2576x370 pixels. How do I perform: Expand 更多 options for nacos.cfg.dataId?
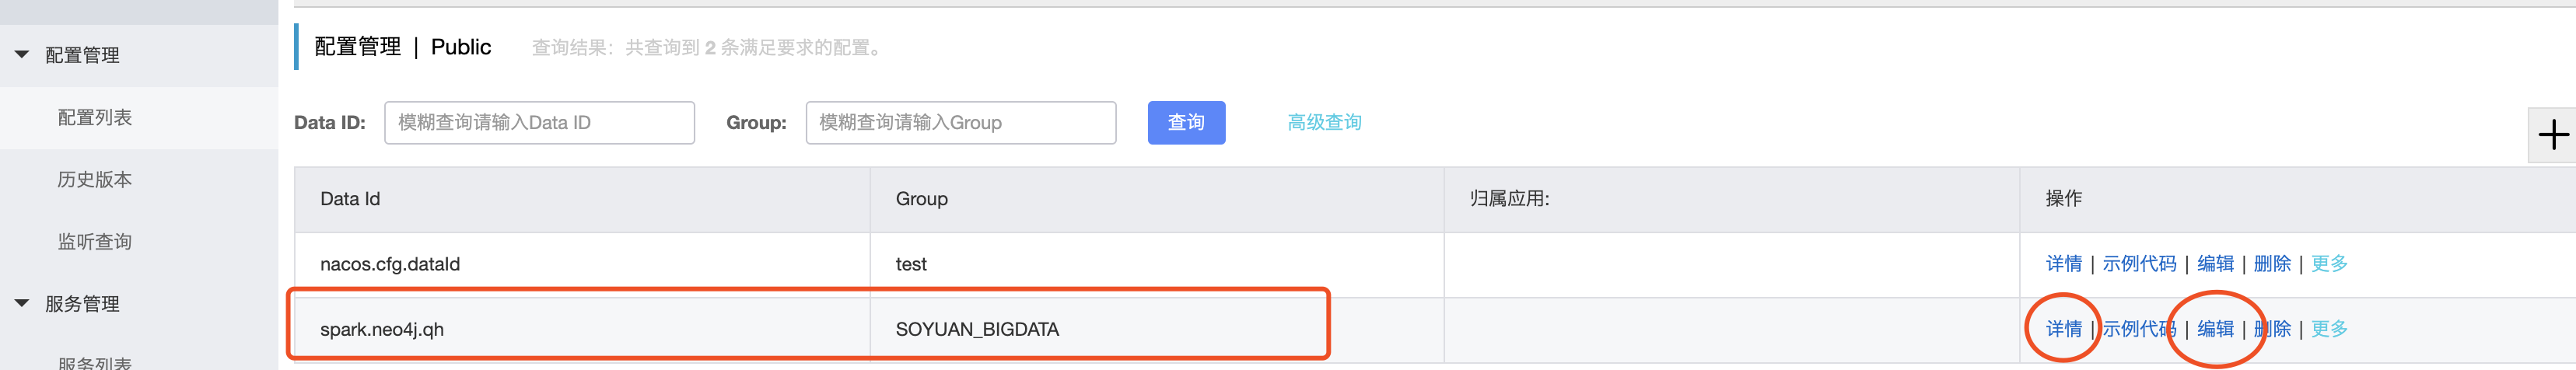tap(2329, 263)
